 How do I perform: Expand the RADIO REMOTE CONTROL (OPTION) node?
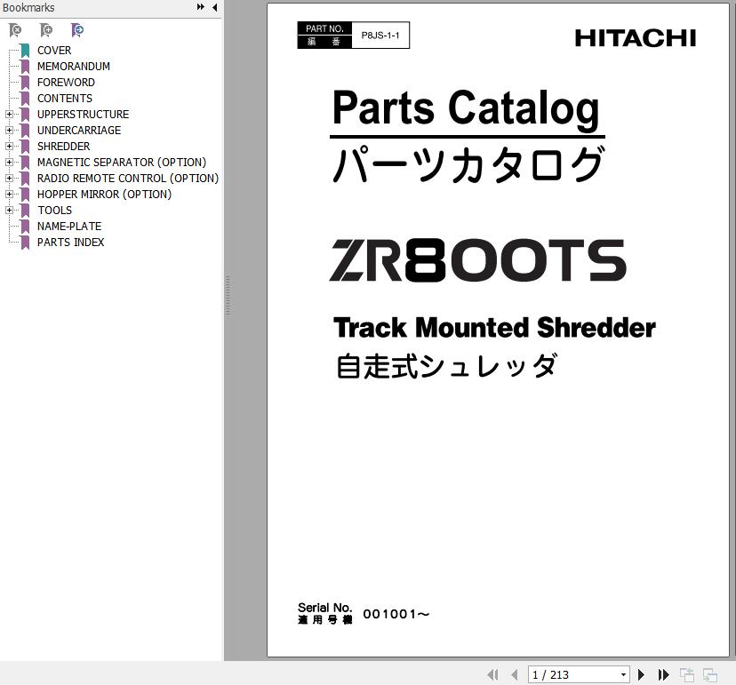(x=9, y=179)
